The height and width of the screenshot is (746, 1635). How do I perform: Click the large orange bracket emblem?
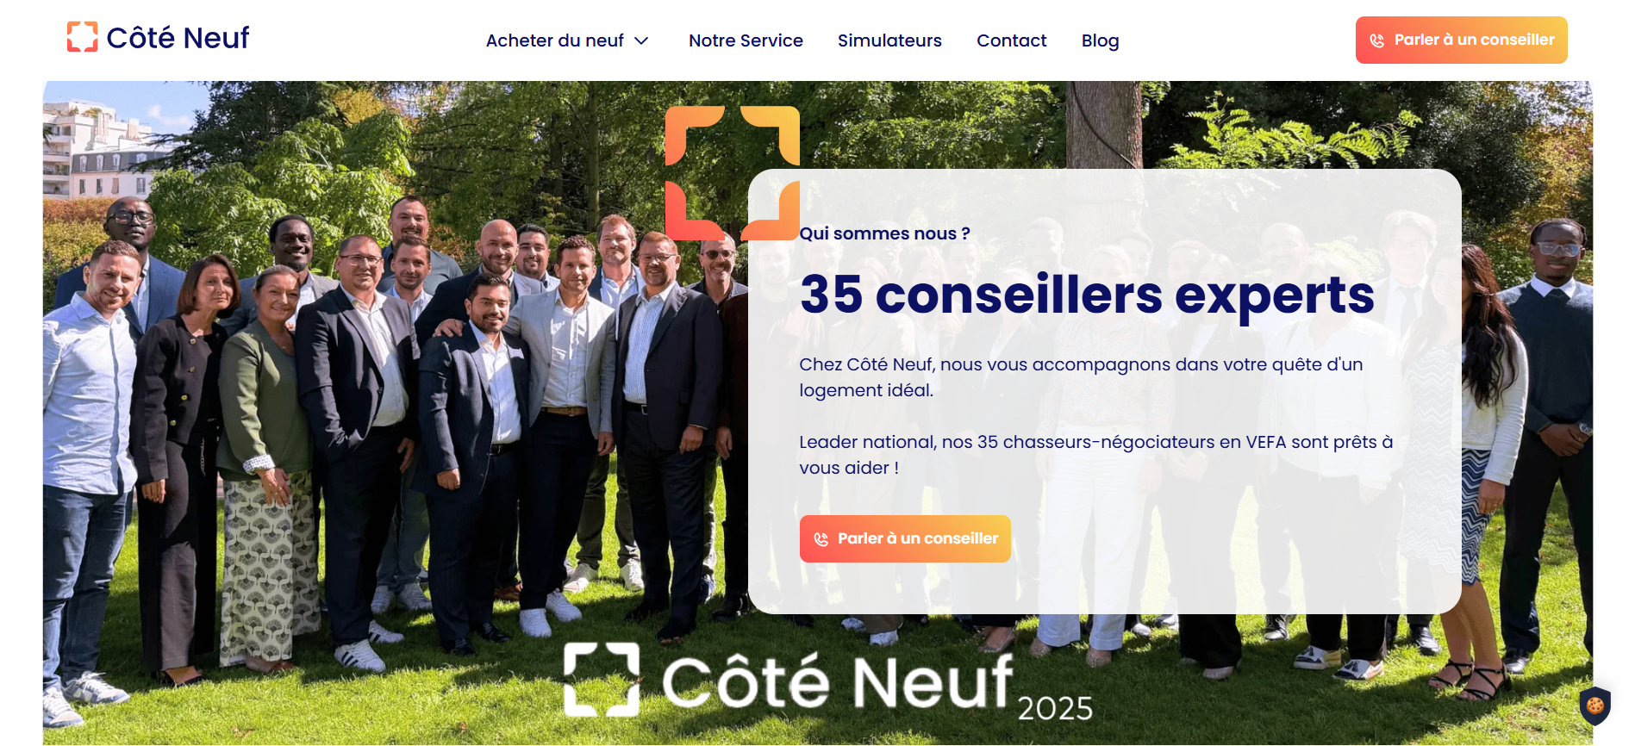733,172
